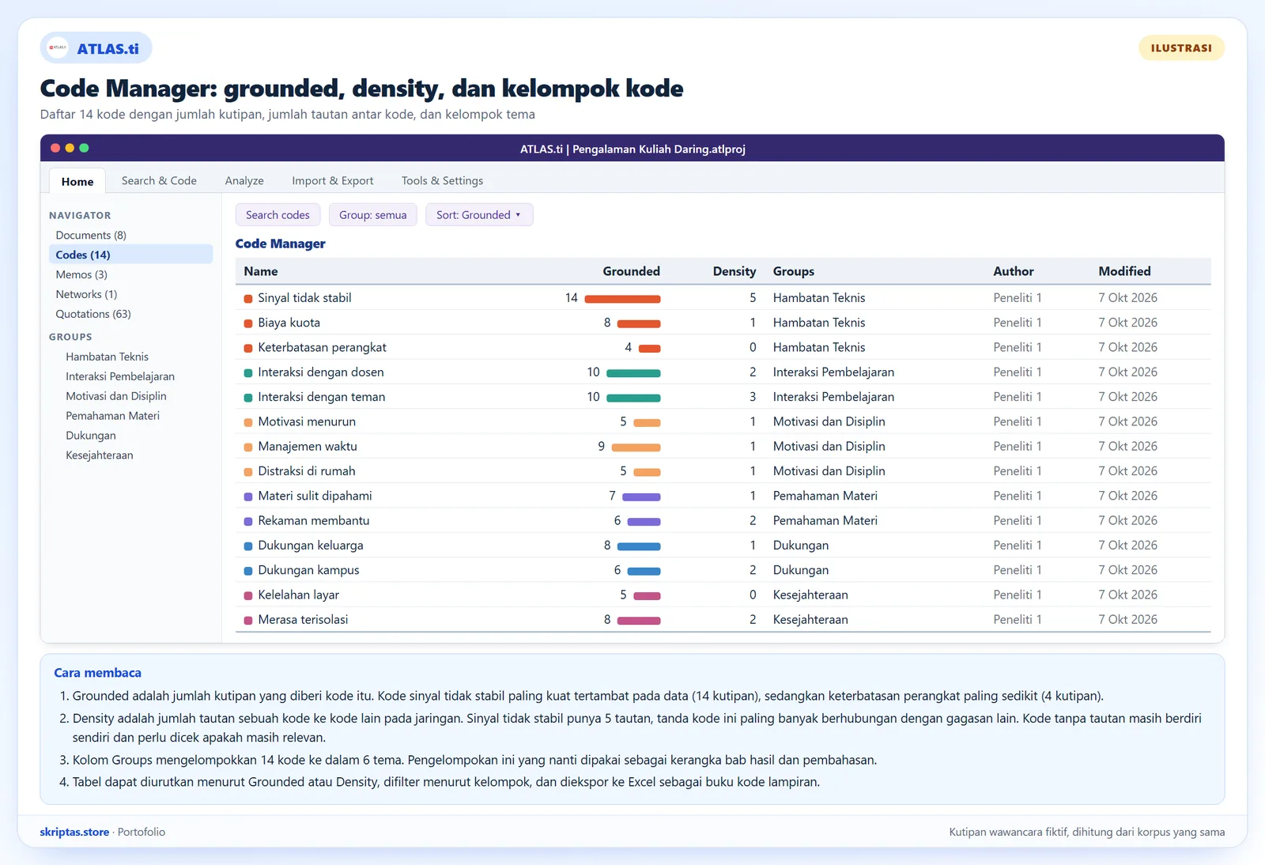The width and height of the screenshot is (1265, 865).
Task: Sort by the Grounded column header
Action: coord(631,271)
